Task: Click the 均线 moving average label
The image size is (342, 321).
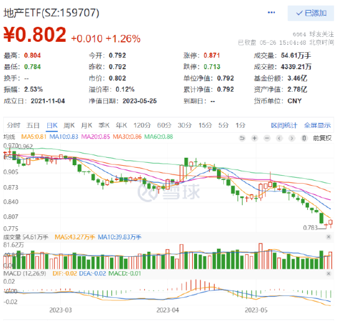Action: [9, 137]
